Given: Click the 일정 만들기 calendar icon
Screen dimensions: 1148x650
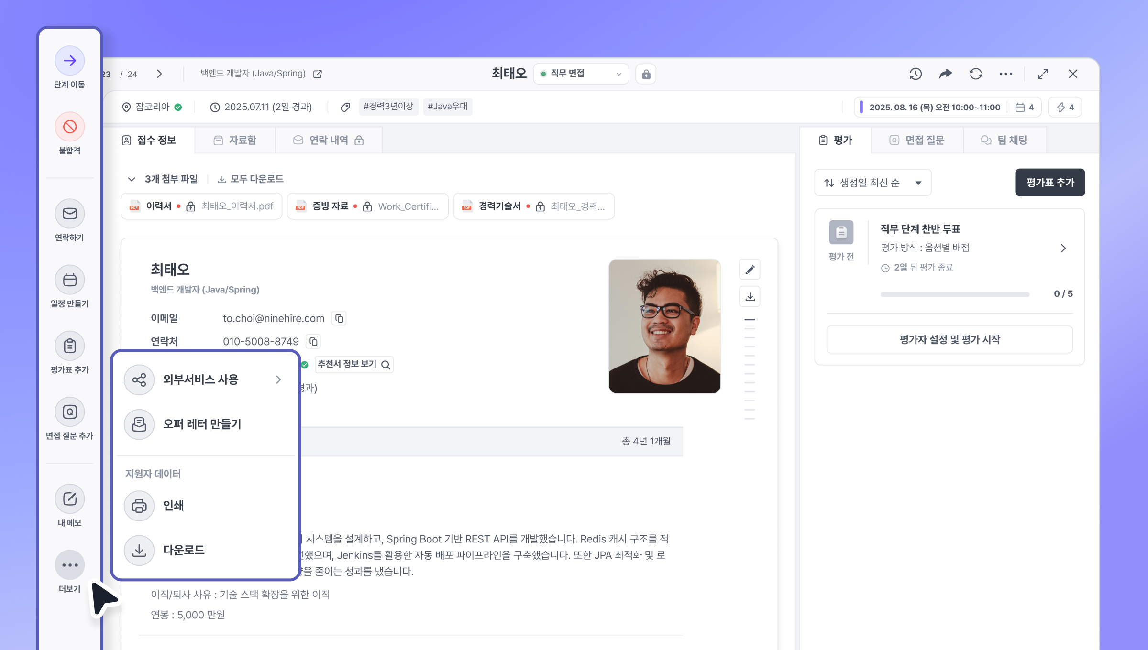Looking at the screenshot, I should click(x=70, y=280).
